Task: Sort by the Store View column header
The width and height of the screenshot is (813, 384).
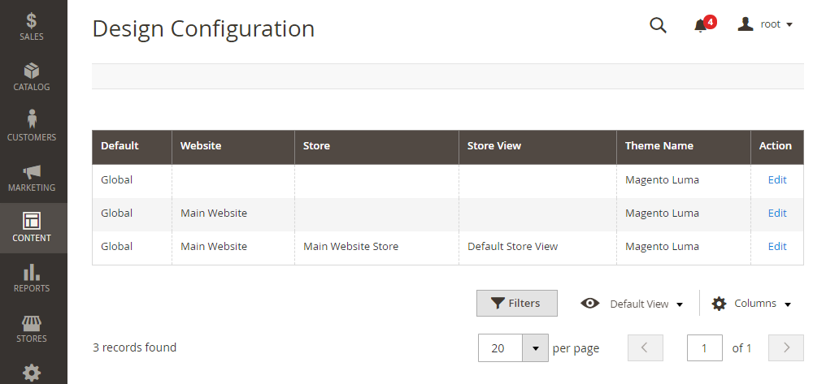Action: coord(537,146)
